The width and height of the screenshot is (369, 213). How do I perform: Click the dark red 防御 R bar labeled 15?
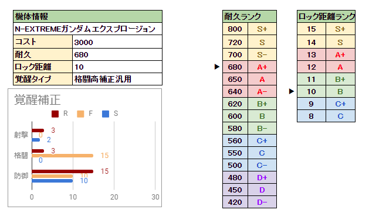[x=62, y=171]
